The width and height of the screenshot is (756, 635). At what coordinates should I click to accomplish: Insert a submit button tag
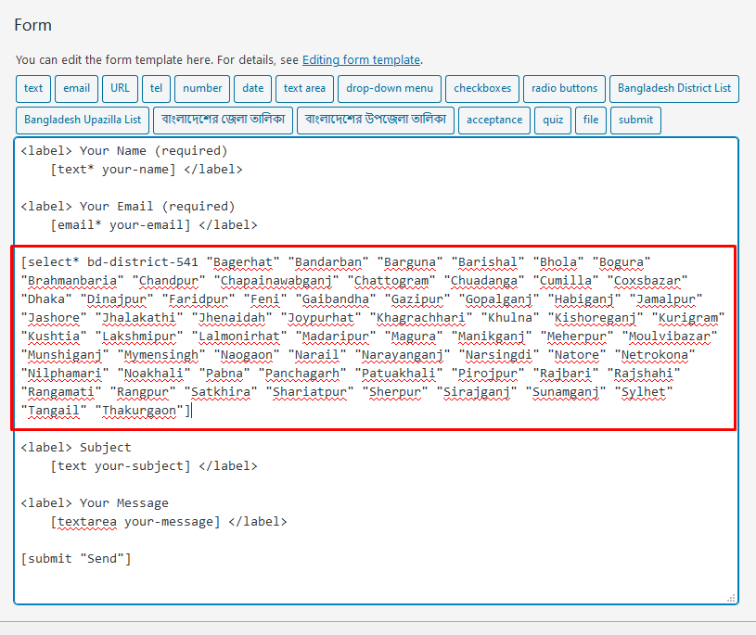(x=636, y=120)
